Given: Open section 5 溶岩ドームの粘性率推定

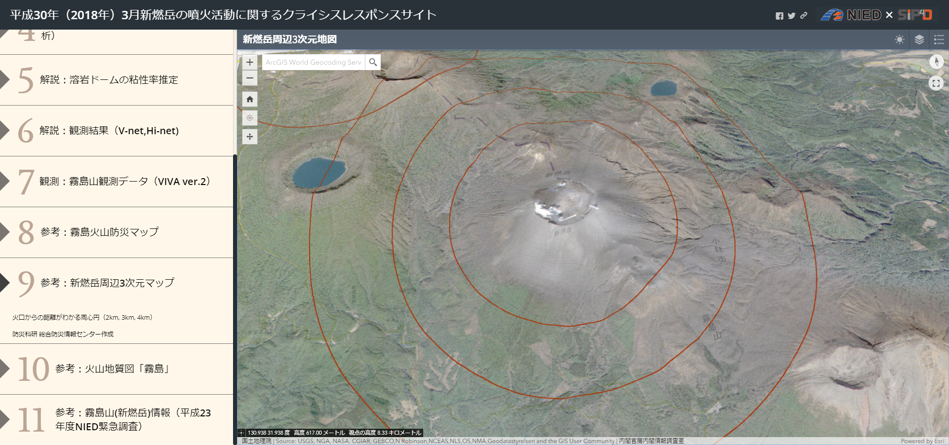Looking at the screenshot, I should 109,80.
